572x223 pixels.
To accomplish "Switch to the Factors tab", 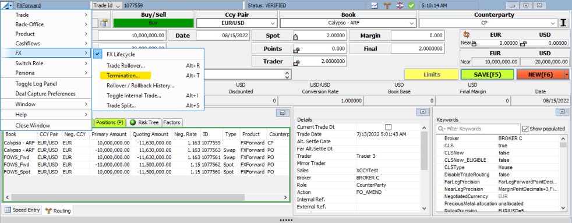I will click(x=171, y=122).
